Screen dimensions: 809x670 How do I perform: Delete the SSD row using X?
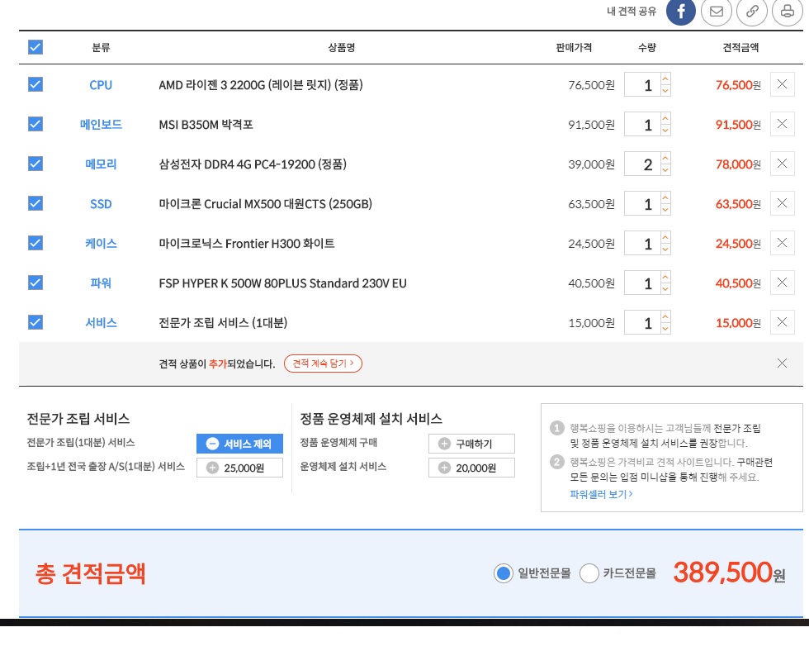783,203
